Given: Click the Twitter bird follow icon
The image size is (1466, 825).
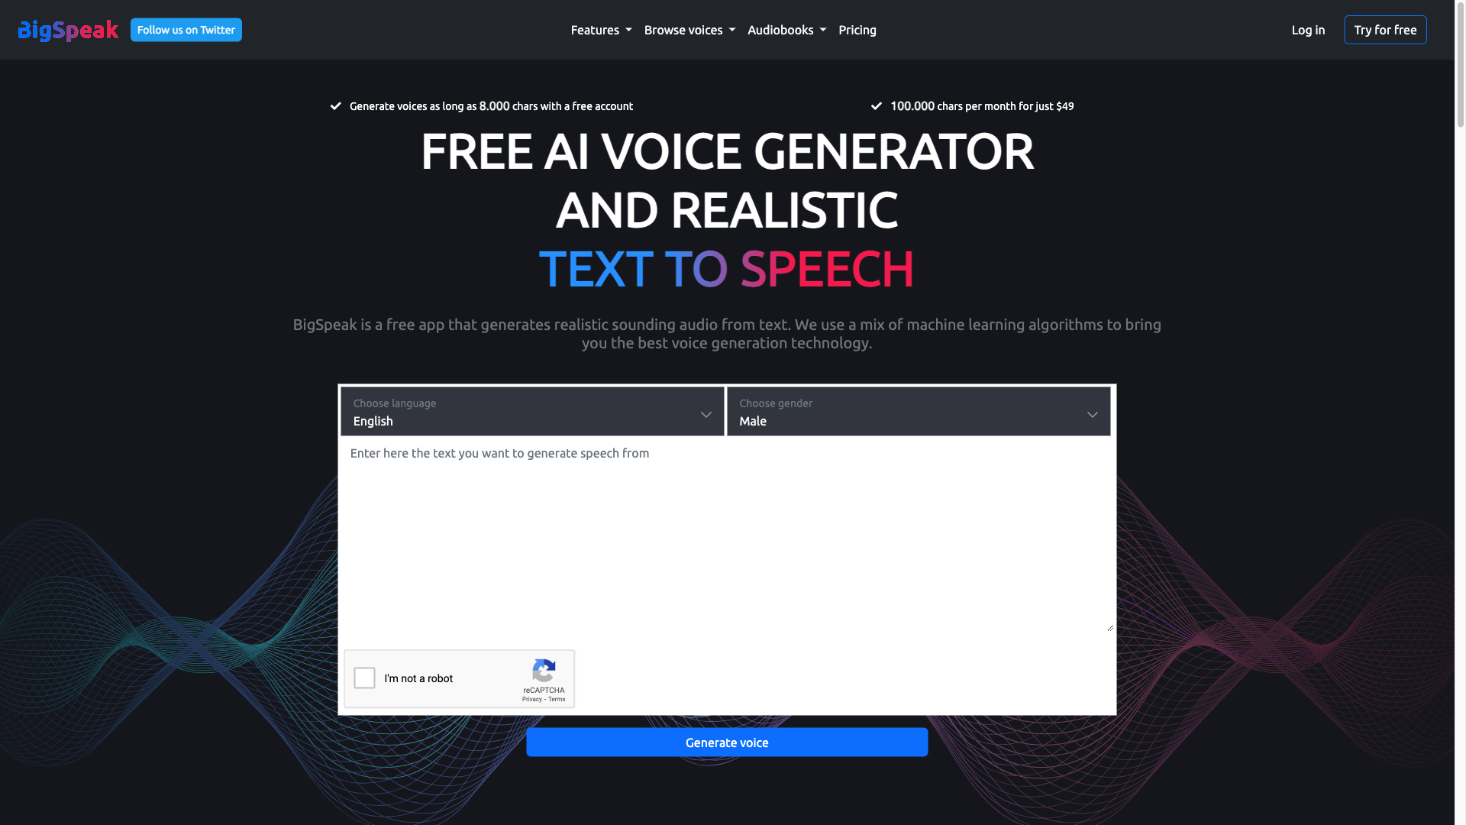Looking at the screenshot, I should 186,29.
